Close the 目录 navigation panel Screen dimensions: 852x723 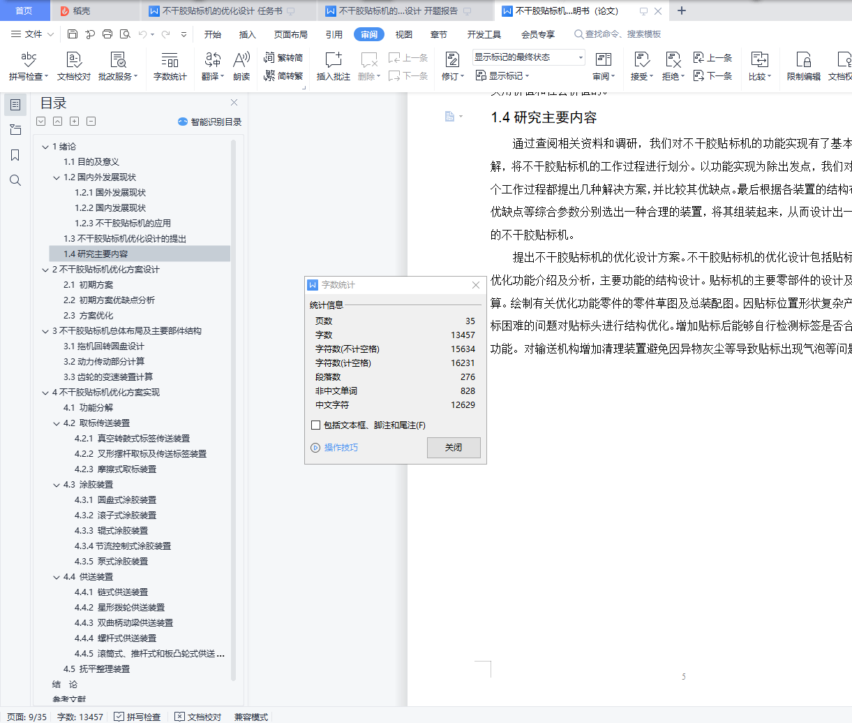234,103
